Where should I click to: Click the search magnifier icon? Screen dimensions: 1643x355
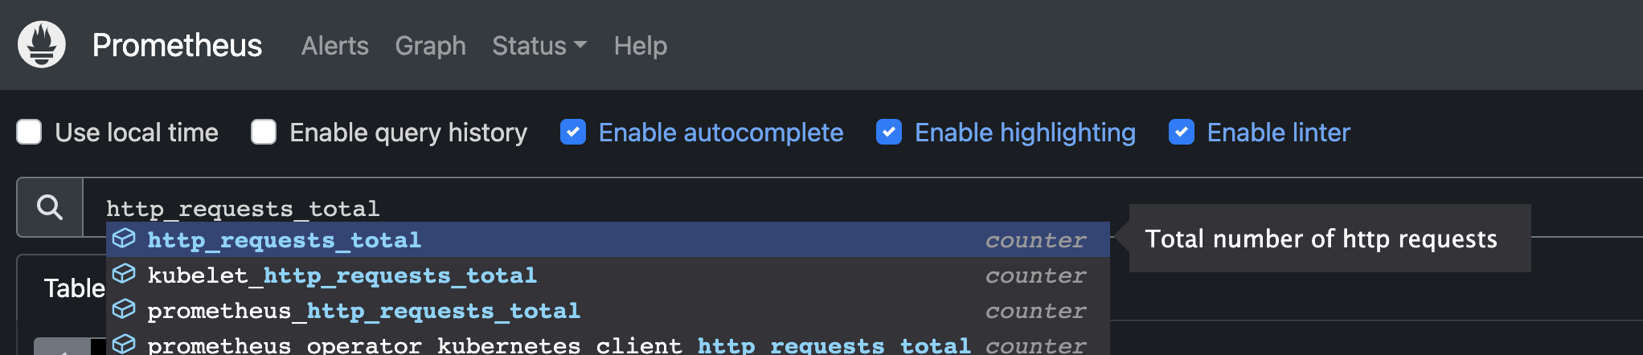(x=50, y=207)
